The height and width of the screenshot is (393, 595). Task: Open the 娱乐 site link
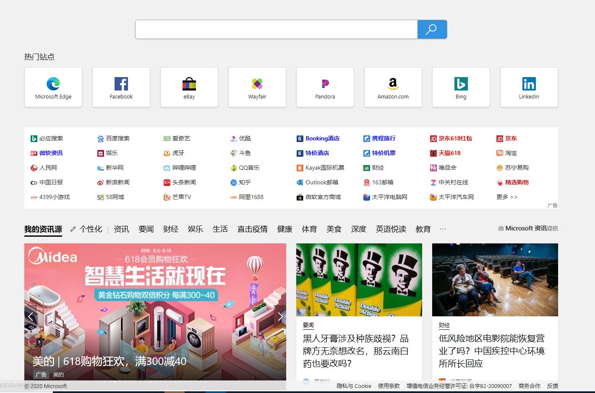pyautogui.click(x=107, y=153)
